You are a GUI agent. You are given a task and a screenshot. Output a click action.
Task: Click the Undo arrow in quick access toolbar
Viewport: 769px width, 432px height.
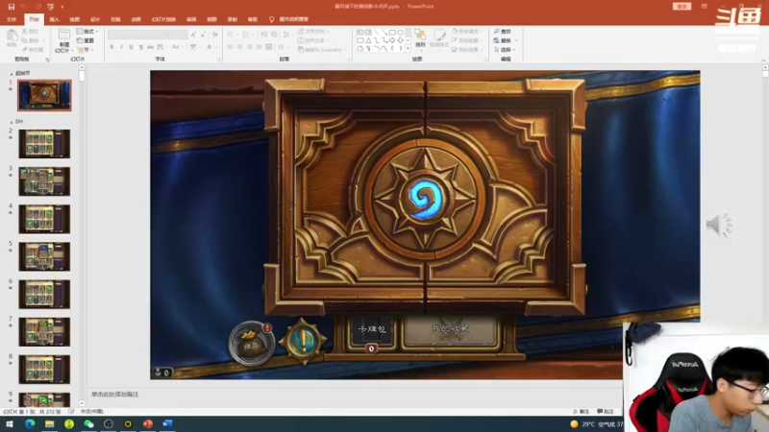(x=23, y=7)
